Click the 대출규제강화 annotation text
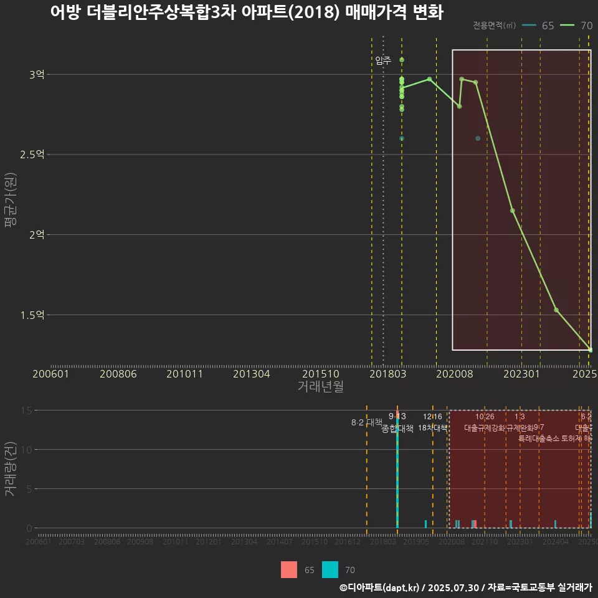Screen dimensions: 598x598 485,428
